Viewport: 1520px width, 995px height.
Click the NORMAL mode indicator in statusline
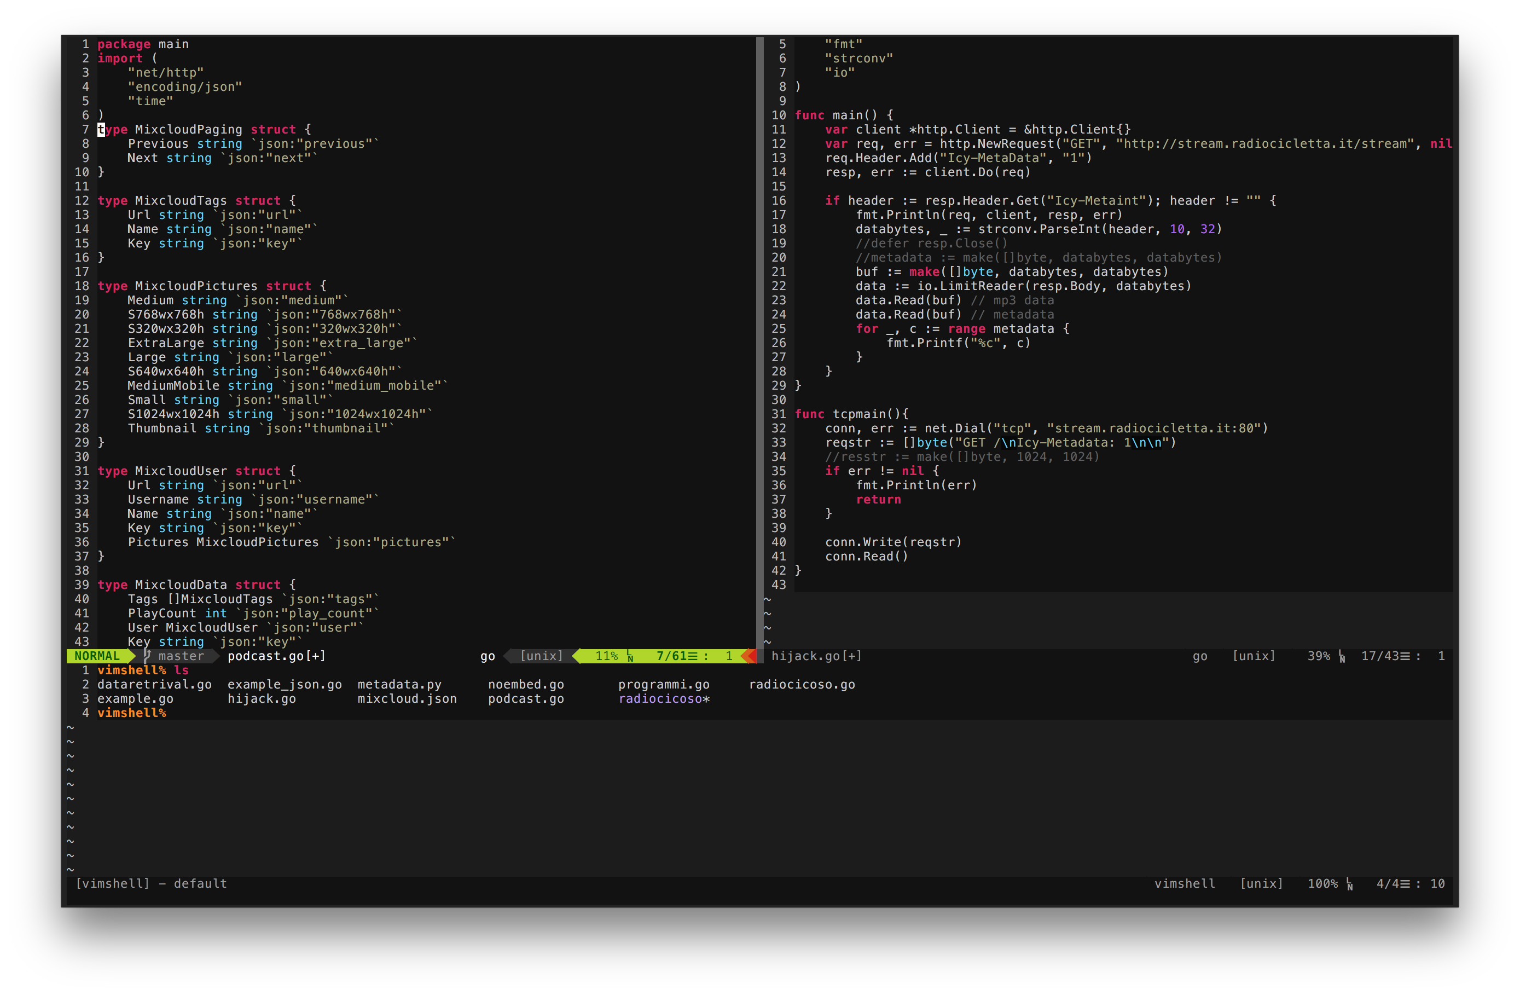click(x=97, y=656)
